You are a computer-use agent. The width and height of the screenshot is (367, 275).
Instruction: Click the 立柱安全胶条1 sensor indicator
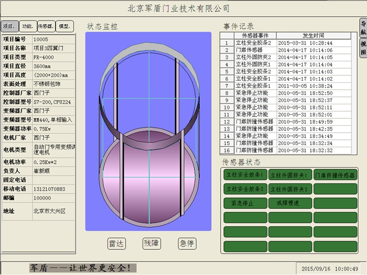pyautogui.click(x=245, y=174)
